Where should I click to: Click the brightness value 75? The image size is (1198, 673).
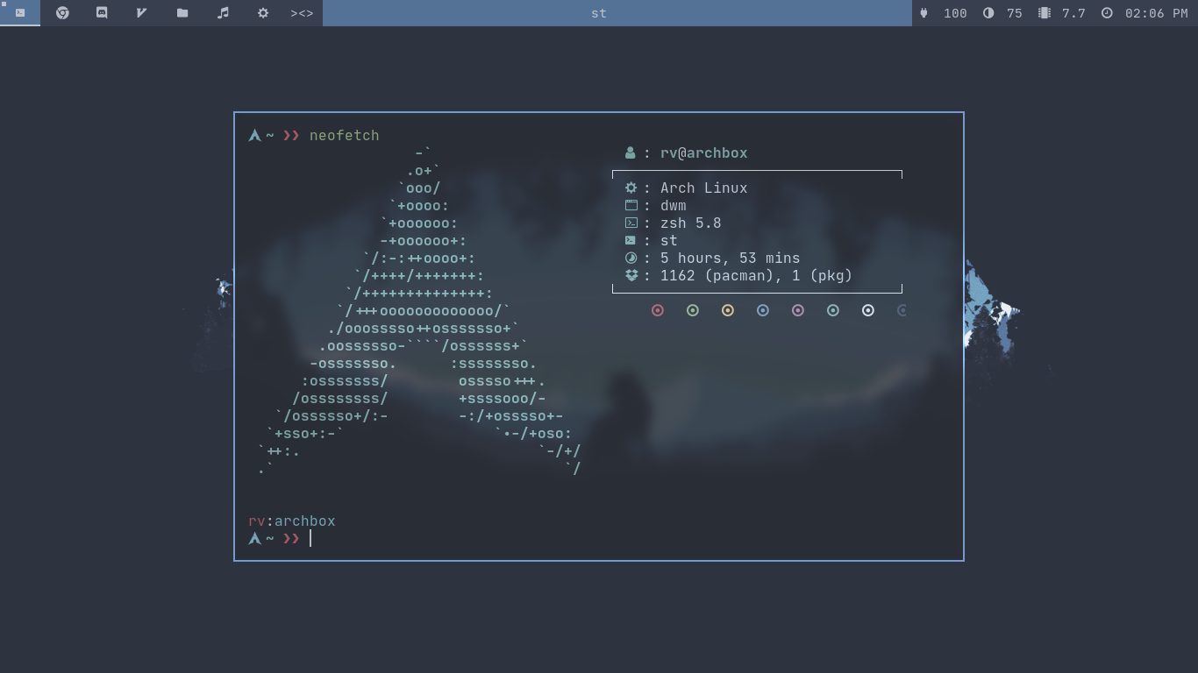point(1015,13)
